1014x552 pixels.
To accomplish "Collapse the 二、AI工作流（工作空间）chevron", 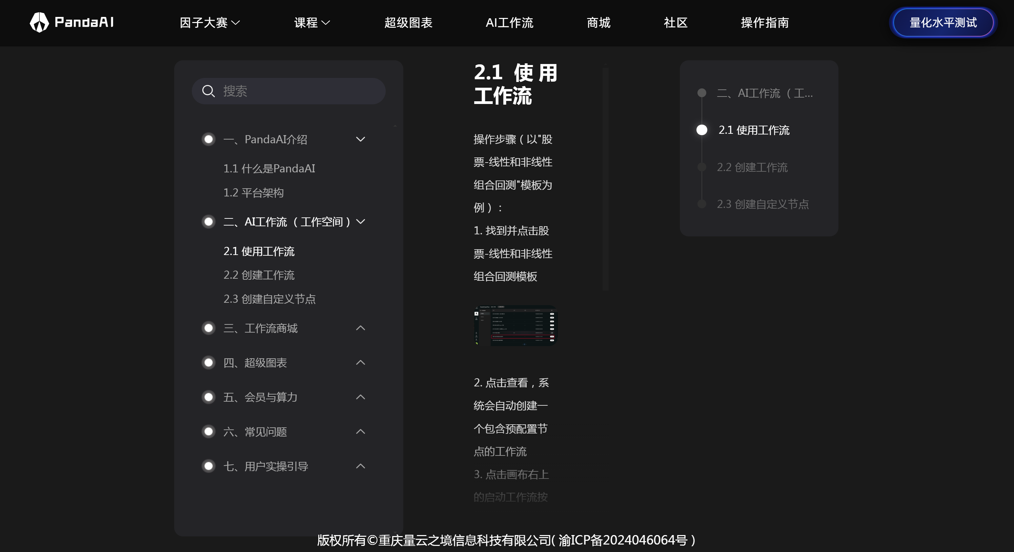I will coord(361,222).
